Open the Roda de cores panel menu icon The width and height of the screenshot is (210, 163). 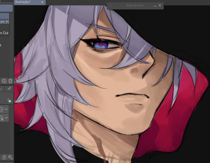click(x=111, y=5)
